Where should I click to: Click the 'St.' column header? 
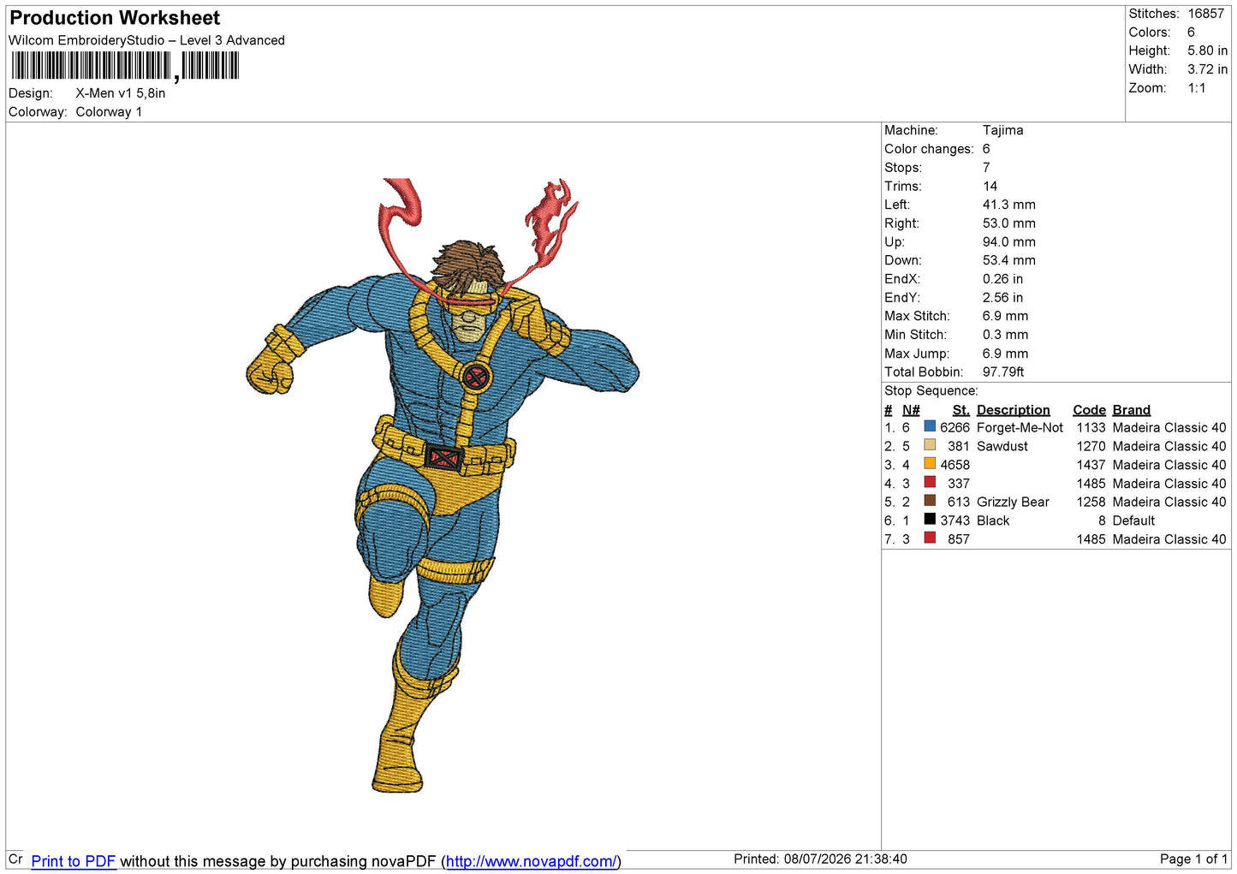click(960, 410)
